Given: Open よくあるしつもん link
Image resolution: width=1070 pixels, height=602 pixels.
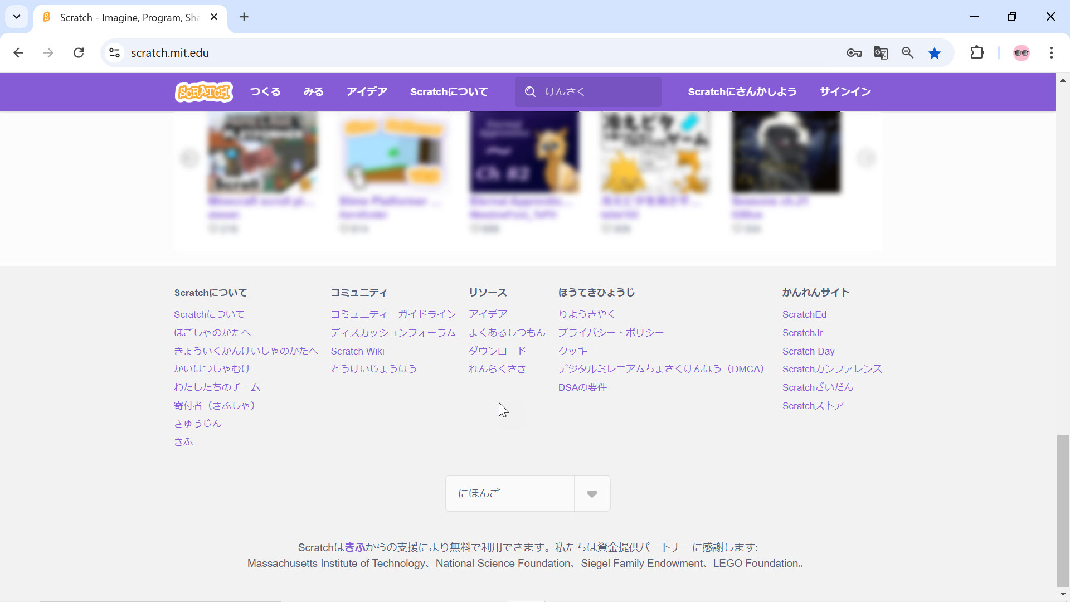Looking at the screenshot, I should (x=507, y=333).
